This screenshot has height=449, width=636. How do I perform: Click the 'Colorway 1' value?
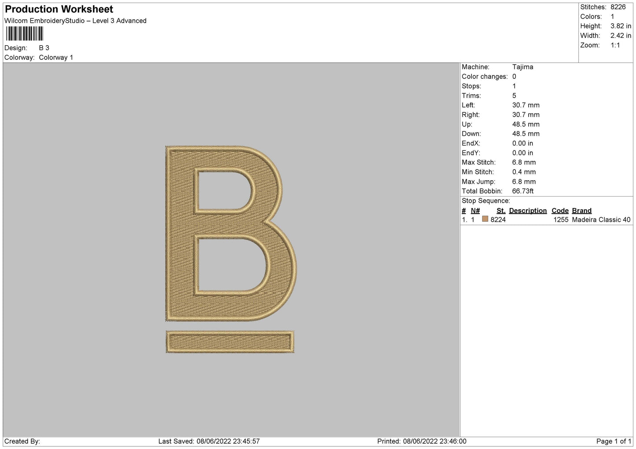coord(56,58)
